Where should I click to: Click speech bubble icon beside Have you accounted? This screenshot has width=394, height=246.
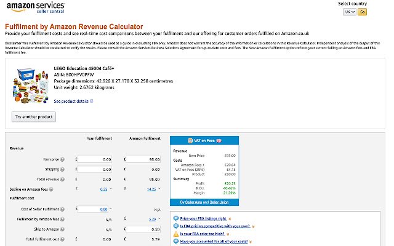click(x=176, y=242)
